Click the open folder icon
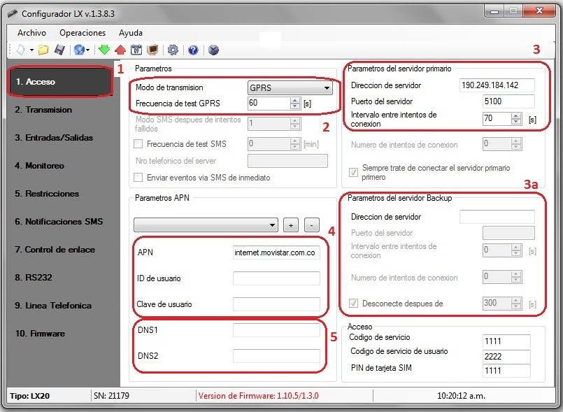 [x=43, y=50]
